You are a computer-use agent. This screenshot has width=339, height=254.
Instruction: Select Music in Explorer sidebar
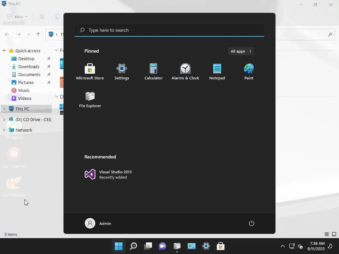point(24,90)
